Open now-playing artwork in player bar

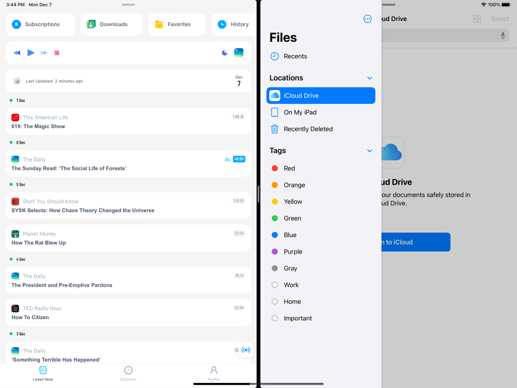239,52
